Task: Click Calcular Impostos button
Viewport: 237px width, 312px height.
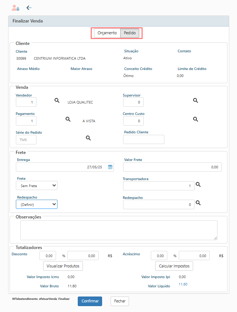Action: point(174,266)
